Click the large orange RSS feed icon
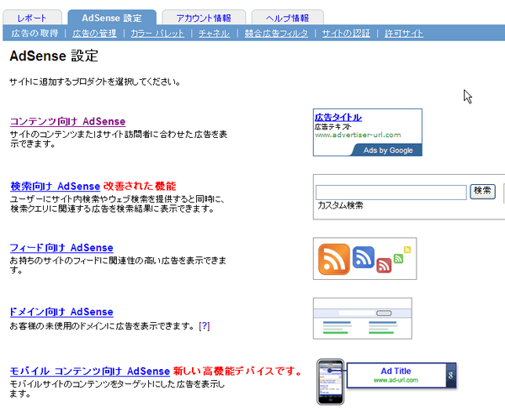This screenshot has height=417, width=505. (333, 259)
